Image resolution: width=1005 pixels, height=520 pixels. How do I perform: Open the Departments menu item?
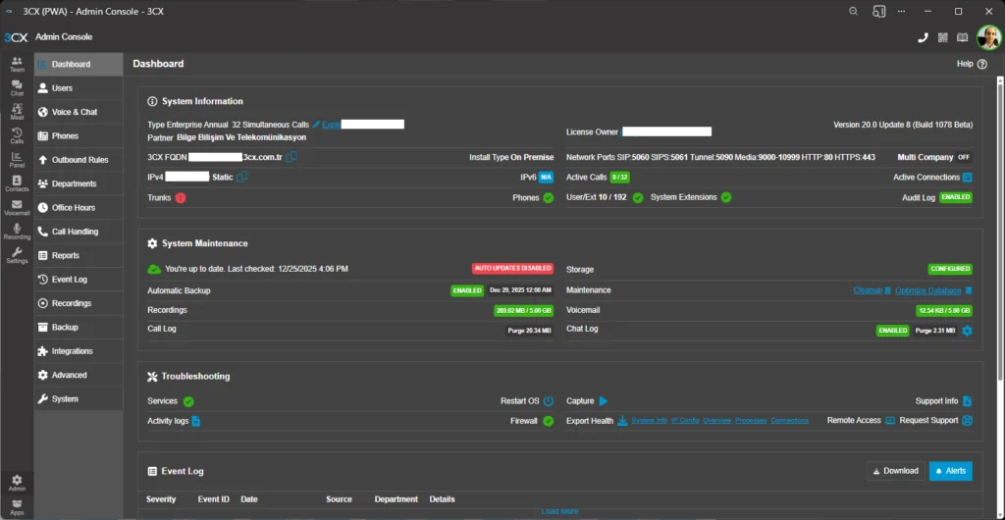point(79,183)
